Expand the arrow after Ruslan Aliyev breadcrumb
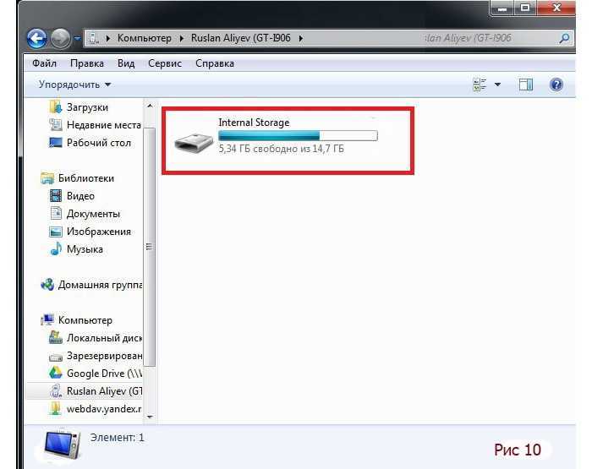Screen dimensions: 592x469 tap(301, 38)
